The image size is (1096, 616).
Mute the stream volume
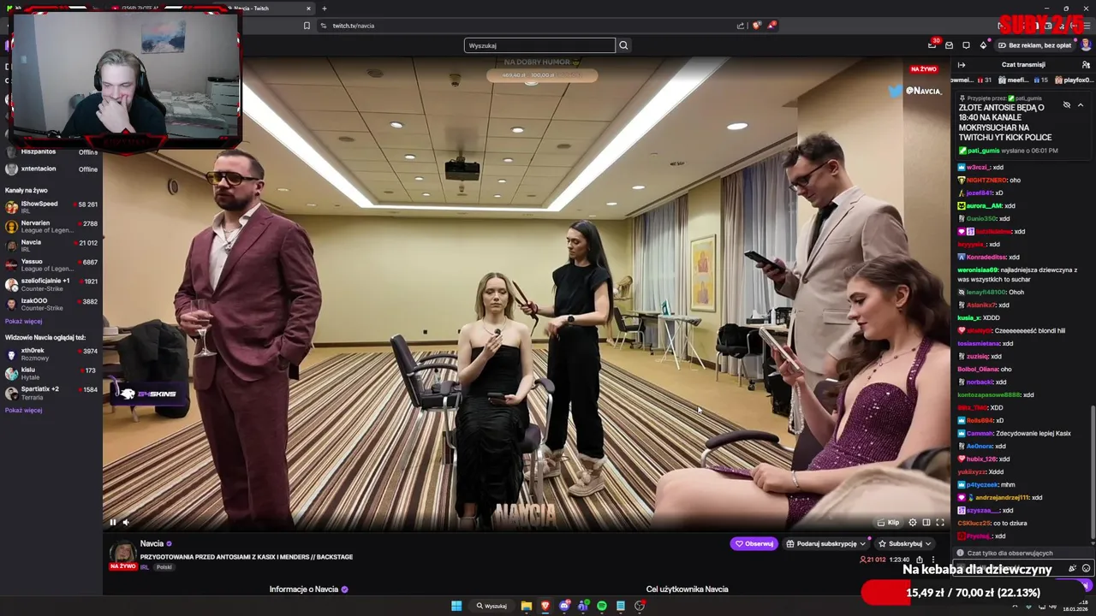click(x=126, y=522)
